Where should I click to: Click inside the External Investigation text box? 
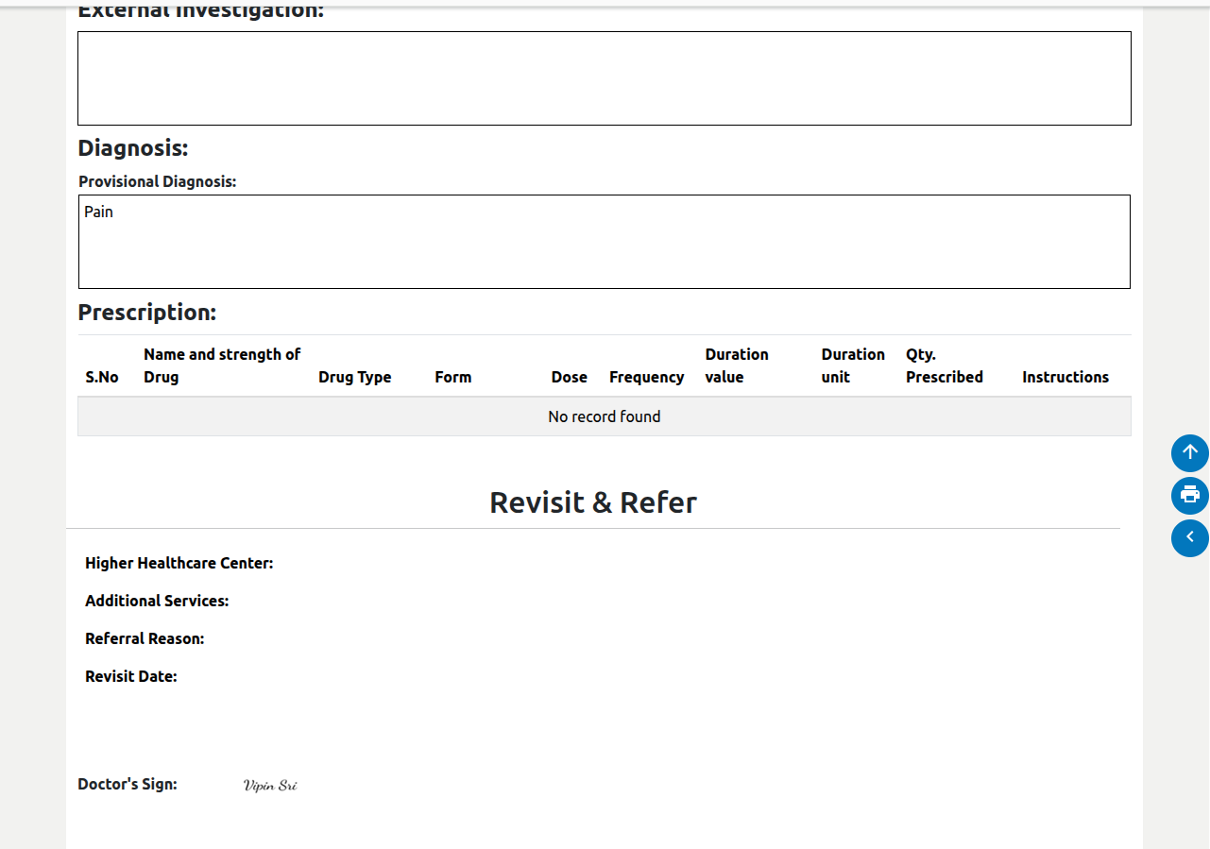pyautogui.click(x=604, y=78)
